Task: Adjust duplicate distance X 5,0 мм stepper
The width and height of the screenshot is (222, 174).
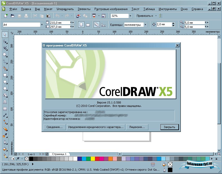Action: pyautogui.click(x=206, y=22)
